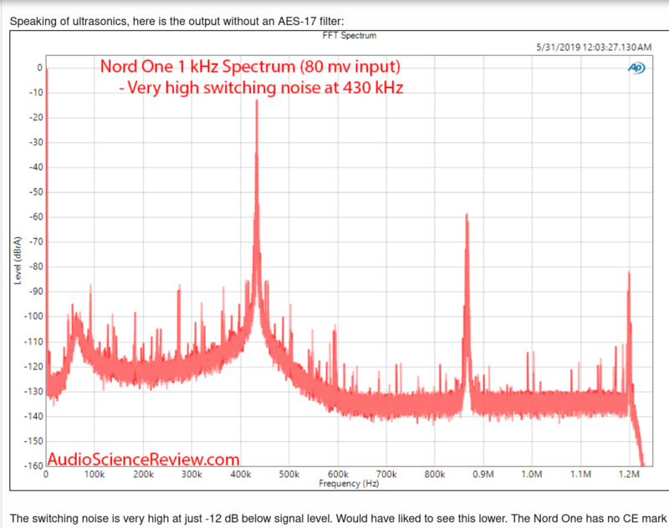Click the 100k tick on the frequency axis
This screenshot has width=669, height=528.
(x=94, y=473)
